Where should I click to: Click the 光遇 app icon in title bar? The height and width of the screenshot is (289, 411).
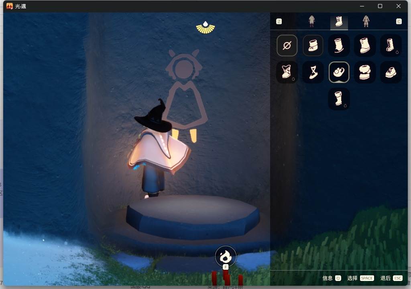pyautogui.click(x=10, y=6)
